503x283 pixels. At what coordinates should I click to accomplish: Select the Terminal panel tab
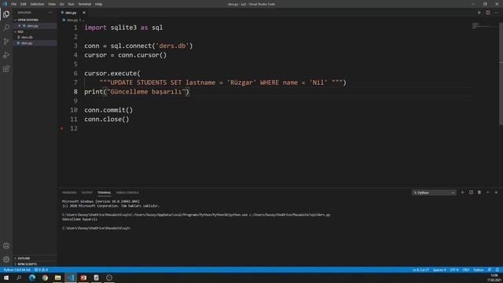[105, 193]
